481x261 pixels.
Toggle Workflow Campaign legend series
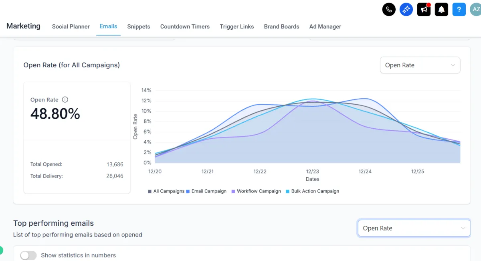coord(256,191)
